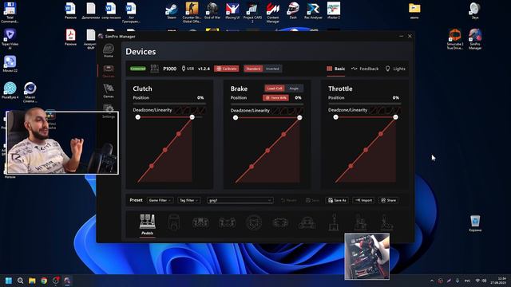Click the preset Share button
Image resolution: width=511 pixels, height=287 pixels.
click(389, 200)
